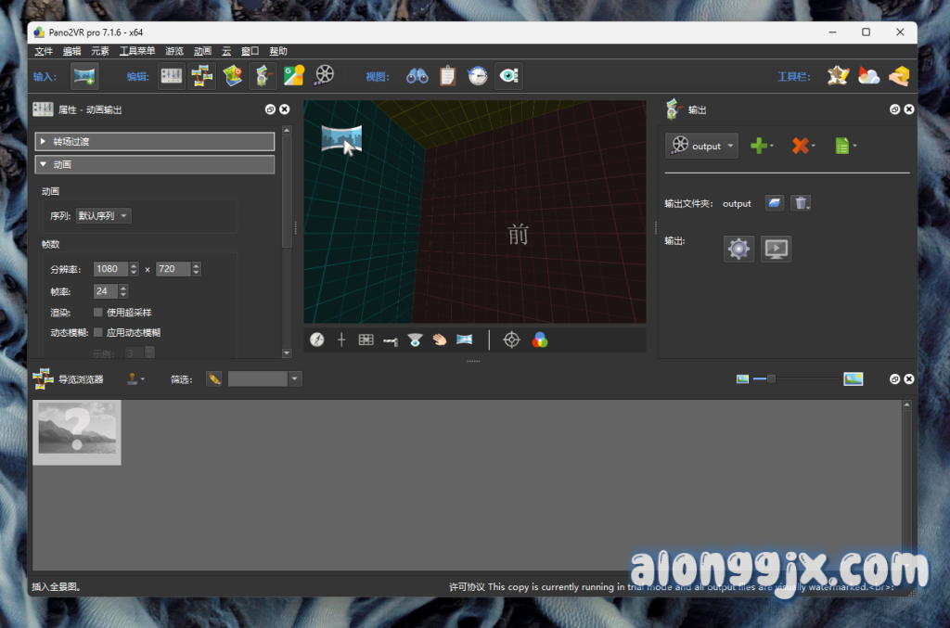Viewport: 950px width, 628px height.
Task: Open the 文件 menu
Action: (44, 51)
